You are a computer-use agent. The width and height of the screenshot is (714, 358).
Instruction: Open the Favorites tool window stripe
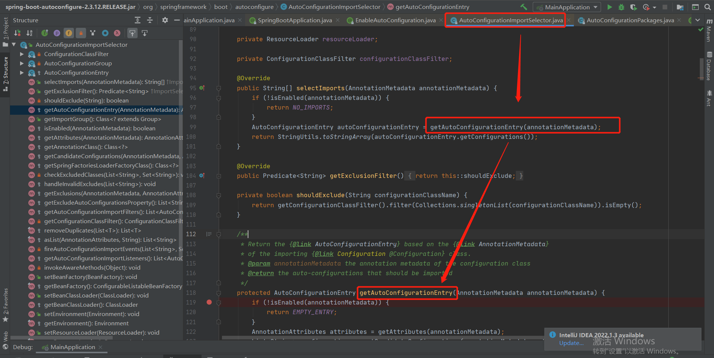pos(5,305)
